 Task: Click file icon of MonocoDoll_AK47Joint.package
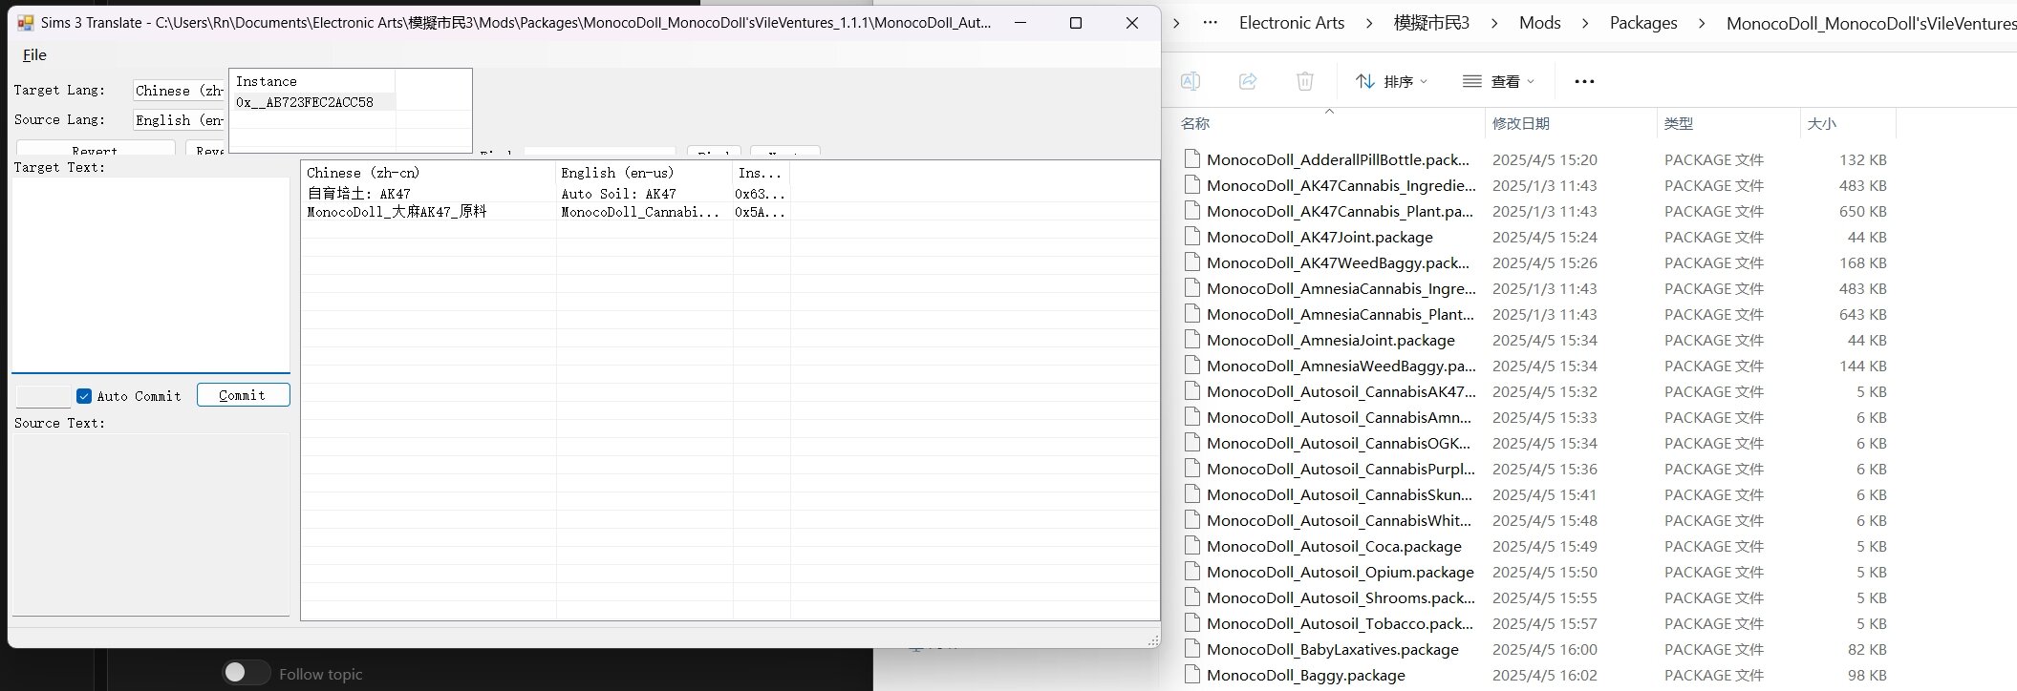click(1191, 237)
